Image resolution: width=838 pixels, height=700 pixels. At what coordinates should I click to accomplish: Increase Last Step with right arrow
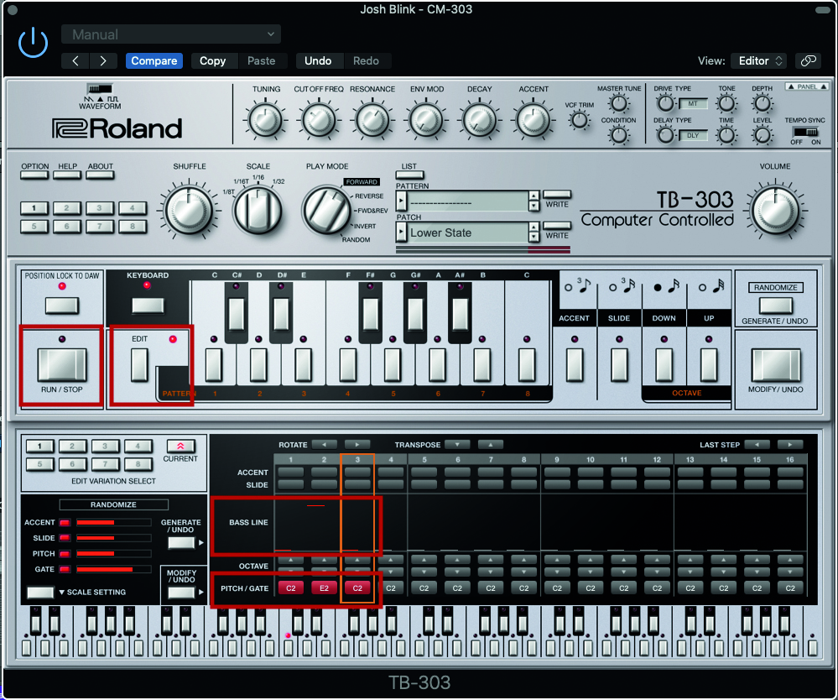[790, 444]
